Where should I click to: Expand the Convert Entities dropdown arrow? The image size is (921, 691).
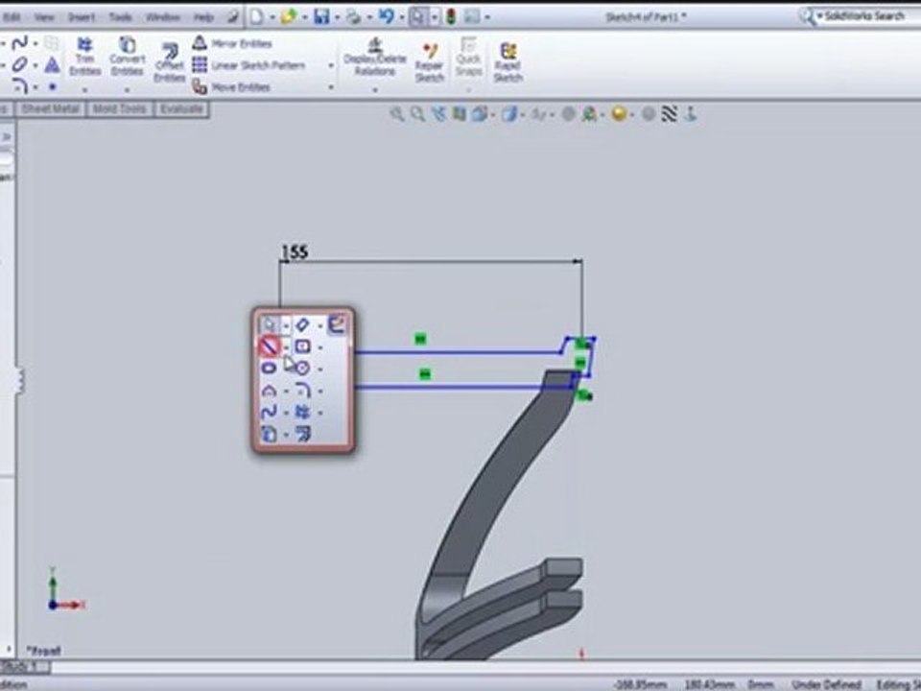pos(127,90)
